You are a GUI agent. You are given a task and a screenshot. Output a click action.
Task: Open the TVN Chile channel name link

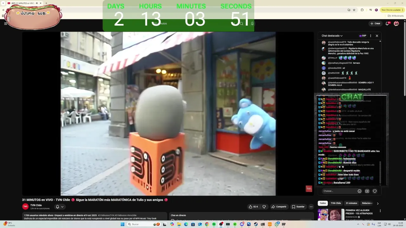[x=36, y=205]
